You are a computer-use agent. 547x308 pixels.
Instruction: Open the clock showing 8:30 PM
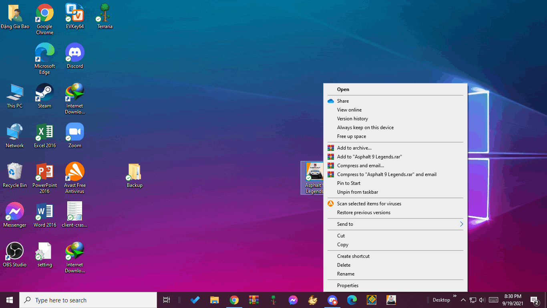513,300
